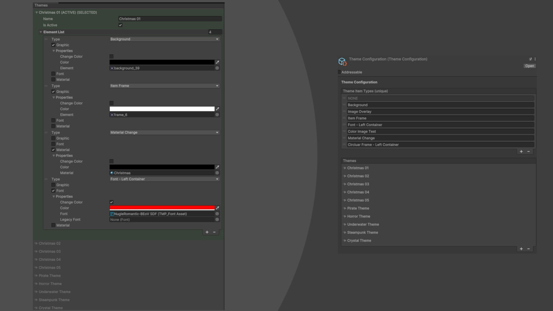
Task: Pin the Theme Configuration inspector
Action: [531, 59]
